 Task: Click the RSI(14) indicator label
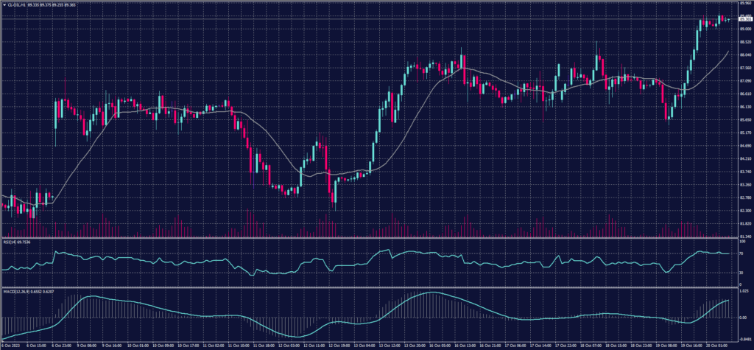pos(10,241)
